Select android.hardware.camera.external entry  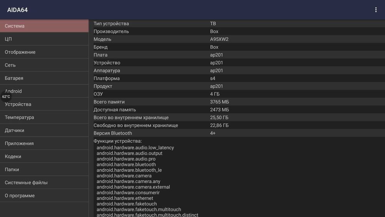click(133, 187)
